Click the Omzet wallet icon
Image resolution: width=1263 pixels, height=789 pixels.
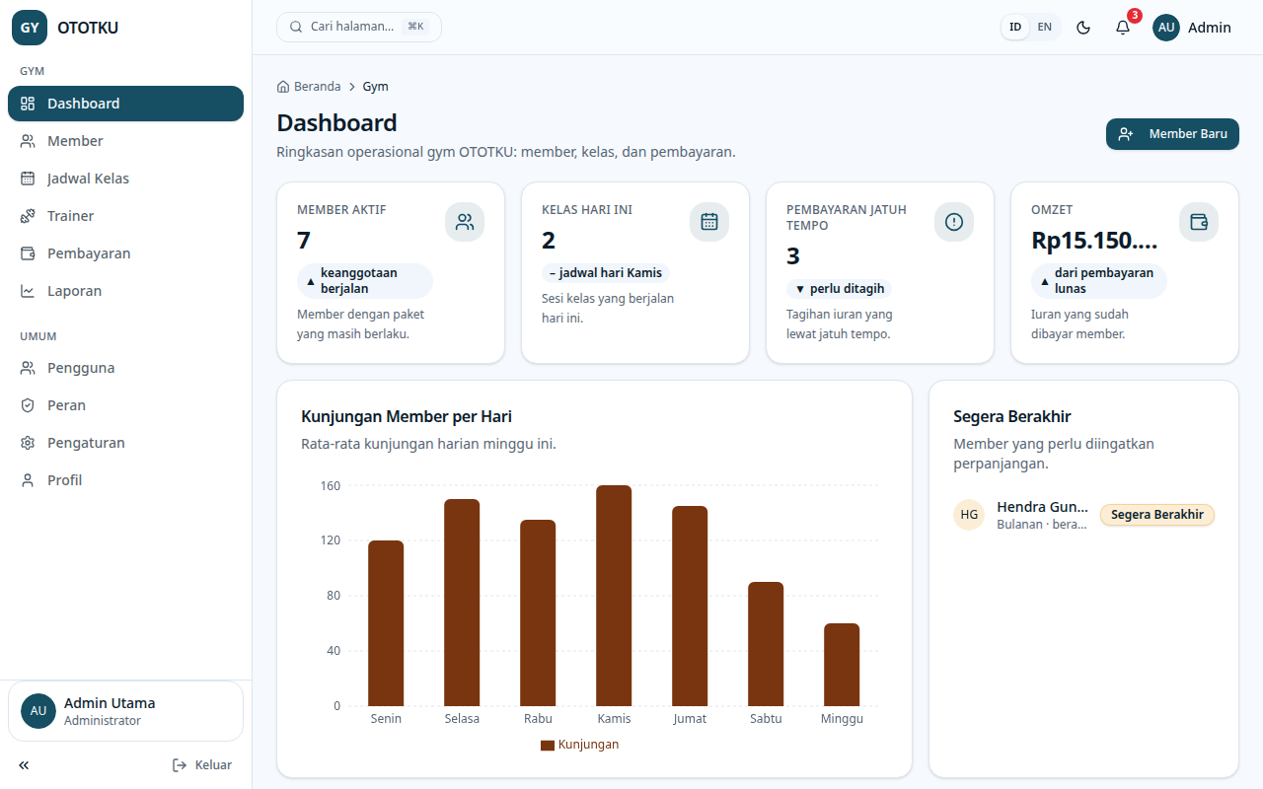(x=1199, y=222)
